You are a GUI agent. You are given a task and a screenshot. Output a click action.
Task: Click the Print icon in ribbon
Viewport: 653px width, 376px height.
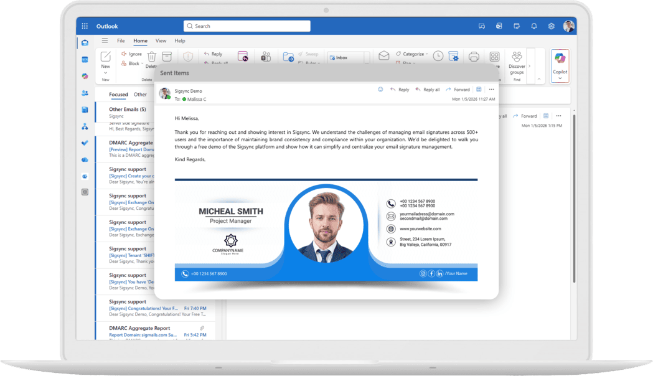coord(474,57)
